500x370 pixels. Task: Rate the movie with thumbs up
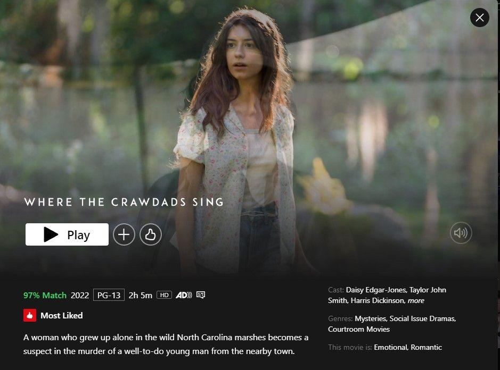[x=151, y=234]
